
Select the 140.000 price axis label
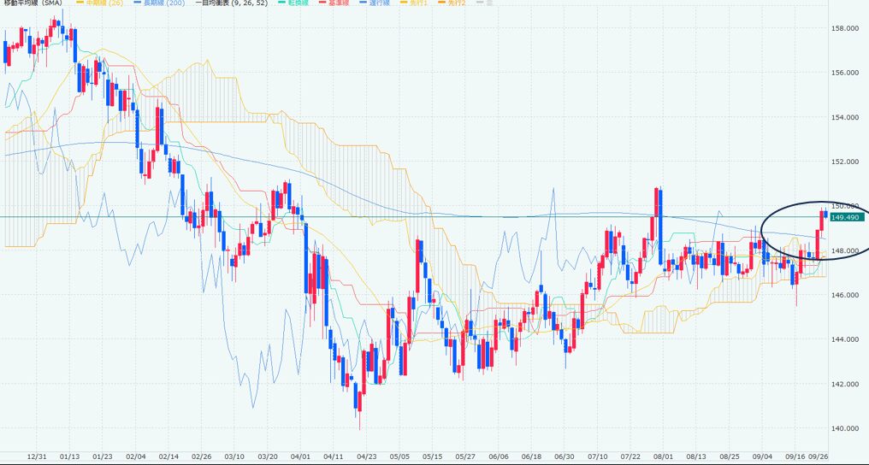point(844,428)
